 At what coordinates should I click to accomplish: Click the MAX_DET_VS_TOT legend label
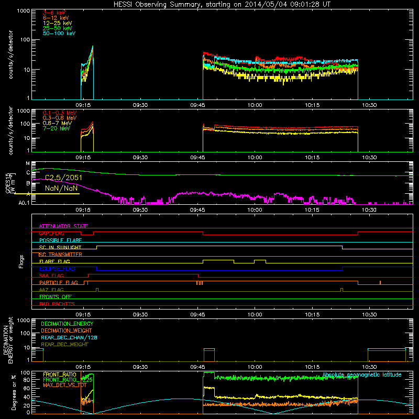(65, 385)
